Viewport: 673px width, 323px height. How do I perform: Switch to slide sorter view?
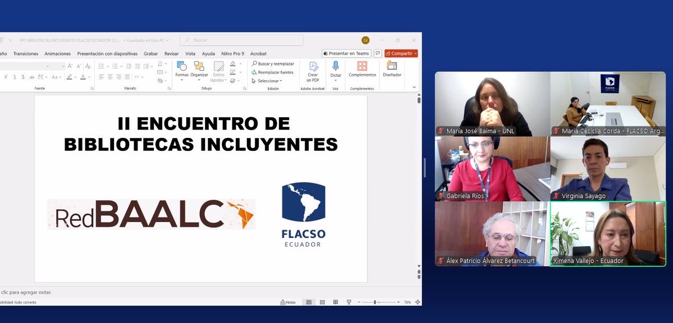[x=322, y=302]
